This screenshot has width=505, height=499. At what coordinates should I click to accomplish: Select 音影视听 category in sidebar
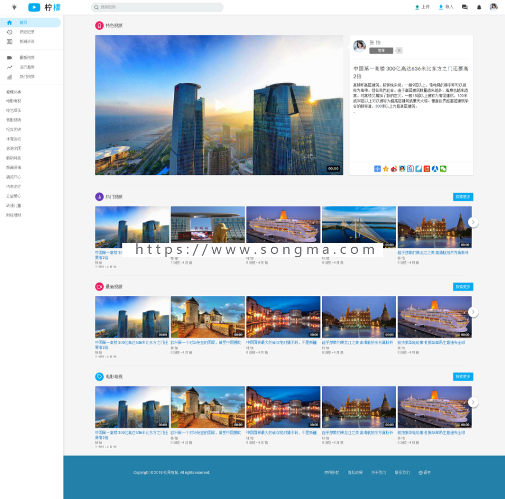click(13, 119)
